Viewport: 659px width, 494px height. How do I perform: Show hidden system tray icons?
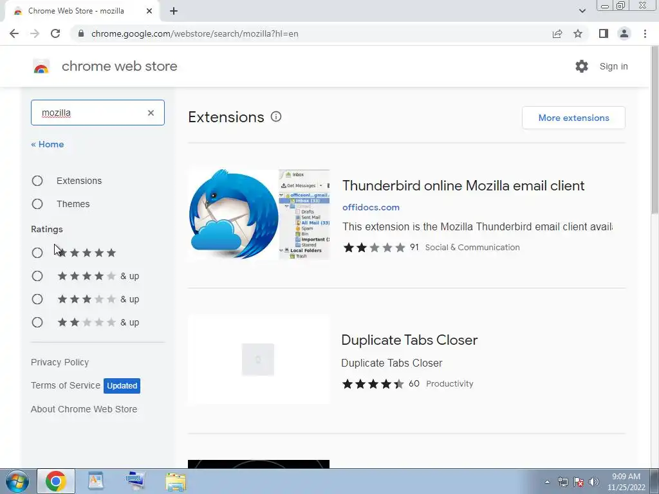(x=547, y=482)
